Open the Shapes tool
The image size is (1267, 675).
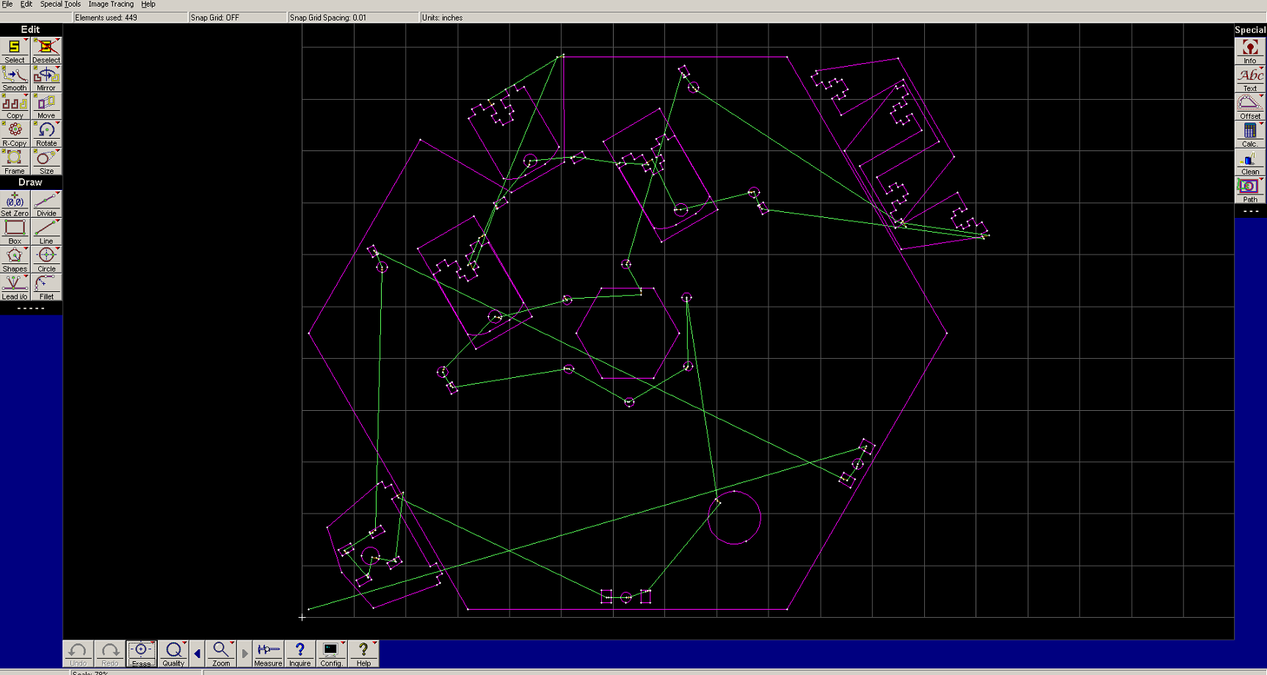click(x=15, y=260)
